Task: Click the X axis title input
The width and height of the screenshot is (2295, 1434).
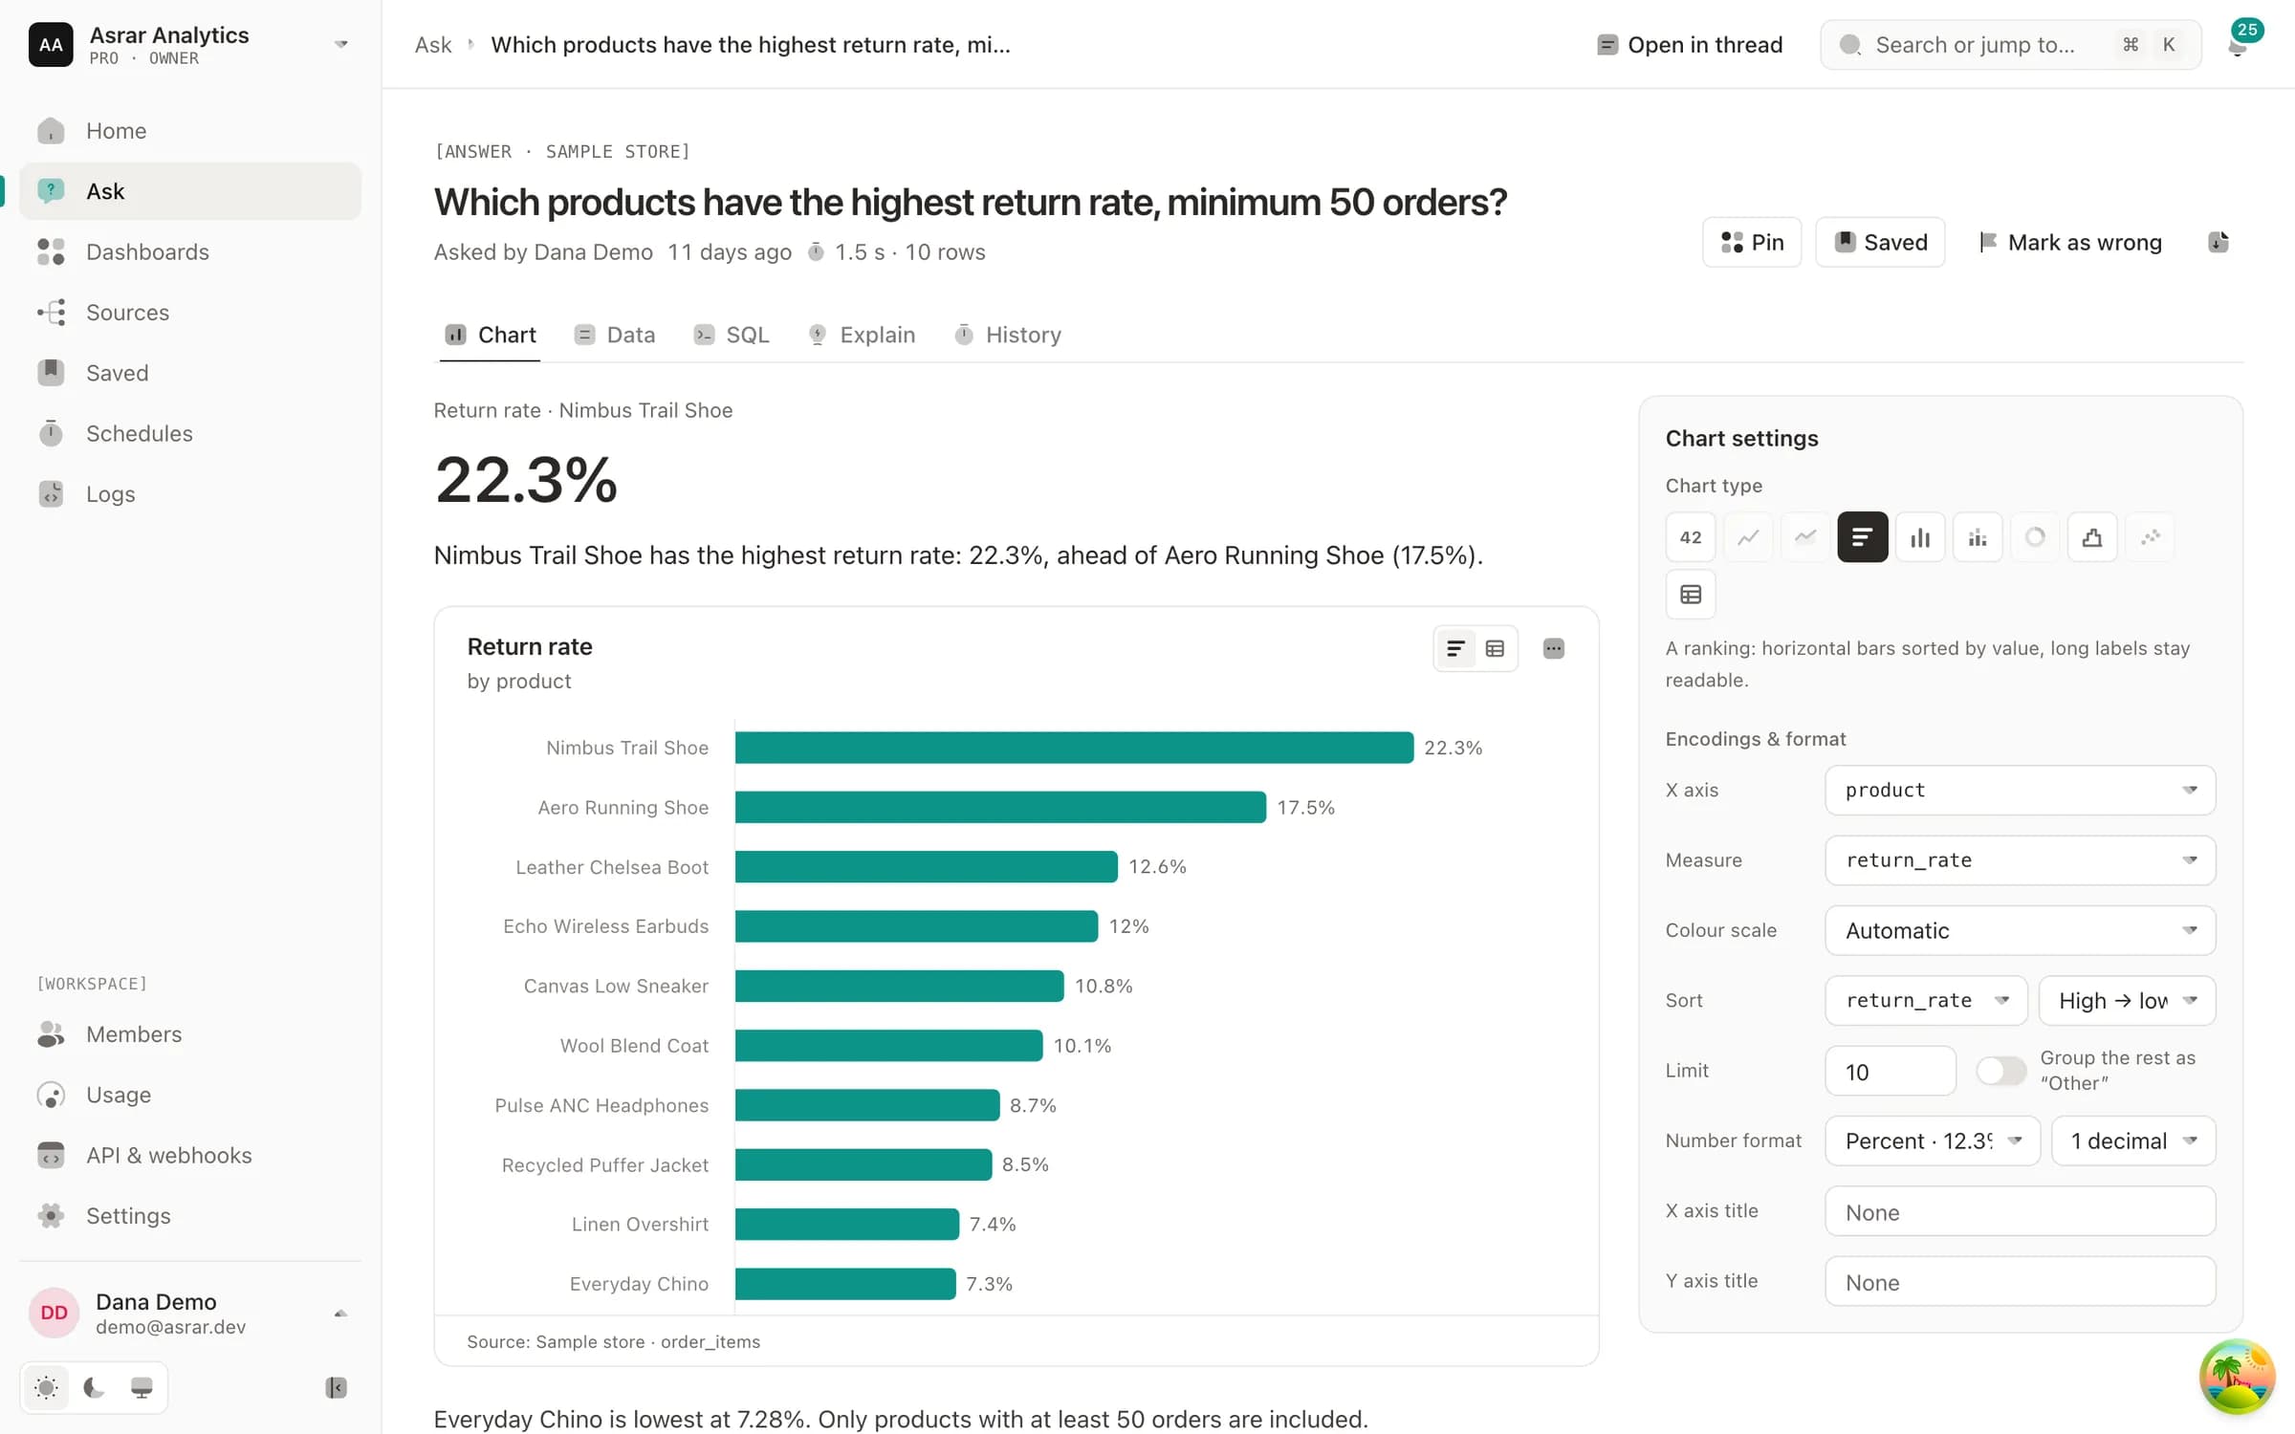Action: click(x=2020, y=1211)
